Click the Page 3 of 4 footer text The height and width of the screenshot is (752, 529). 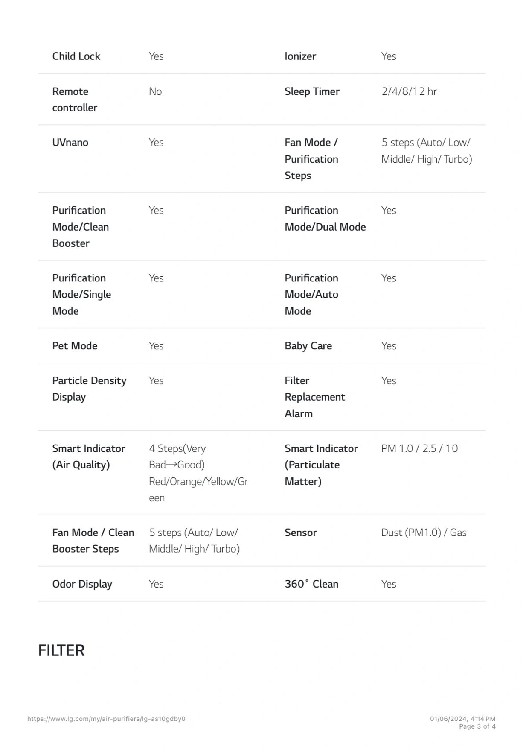click(477, 726)
